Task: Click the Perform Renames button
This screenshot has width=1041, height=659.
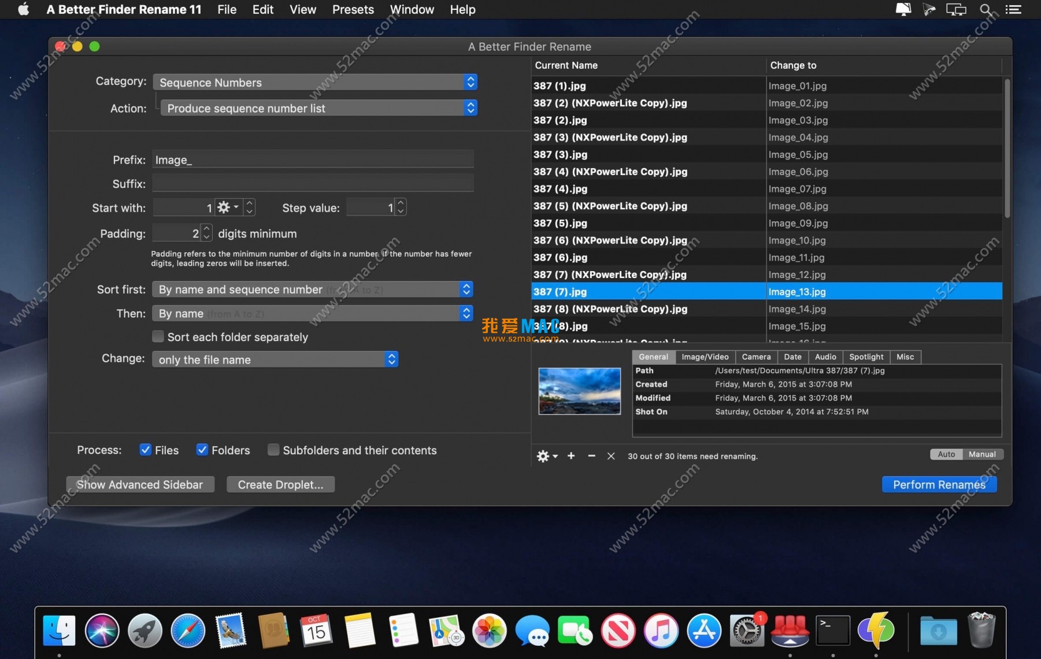Action: (x=939, y=484)
